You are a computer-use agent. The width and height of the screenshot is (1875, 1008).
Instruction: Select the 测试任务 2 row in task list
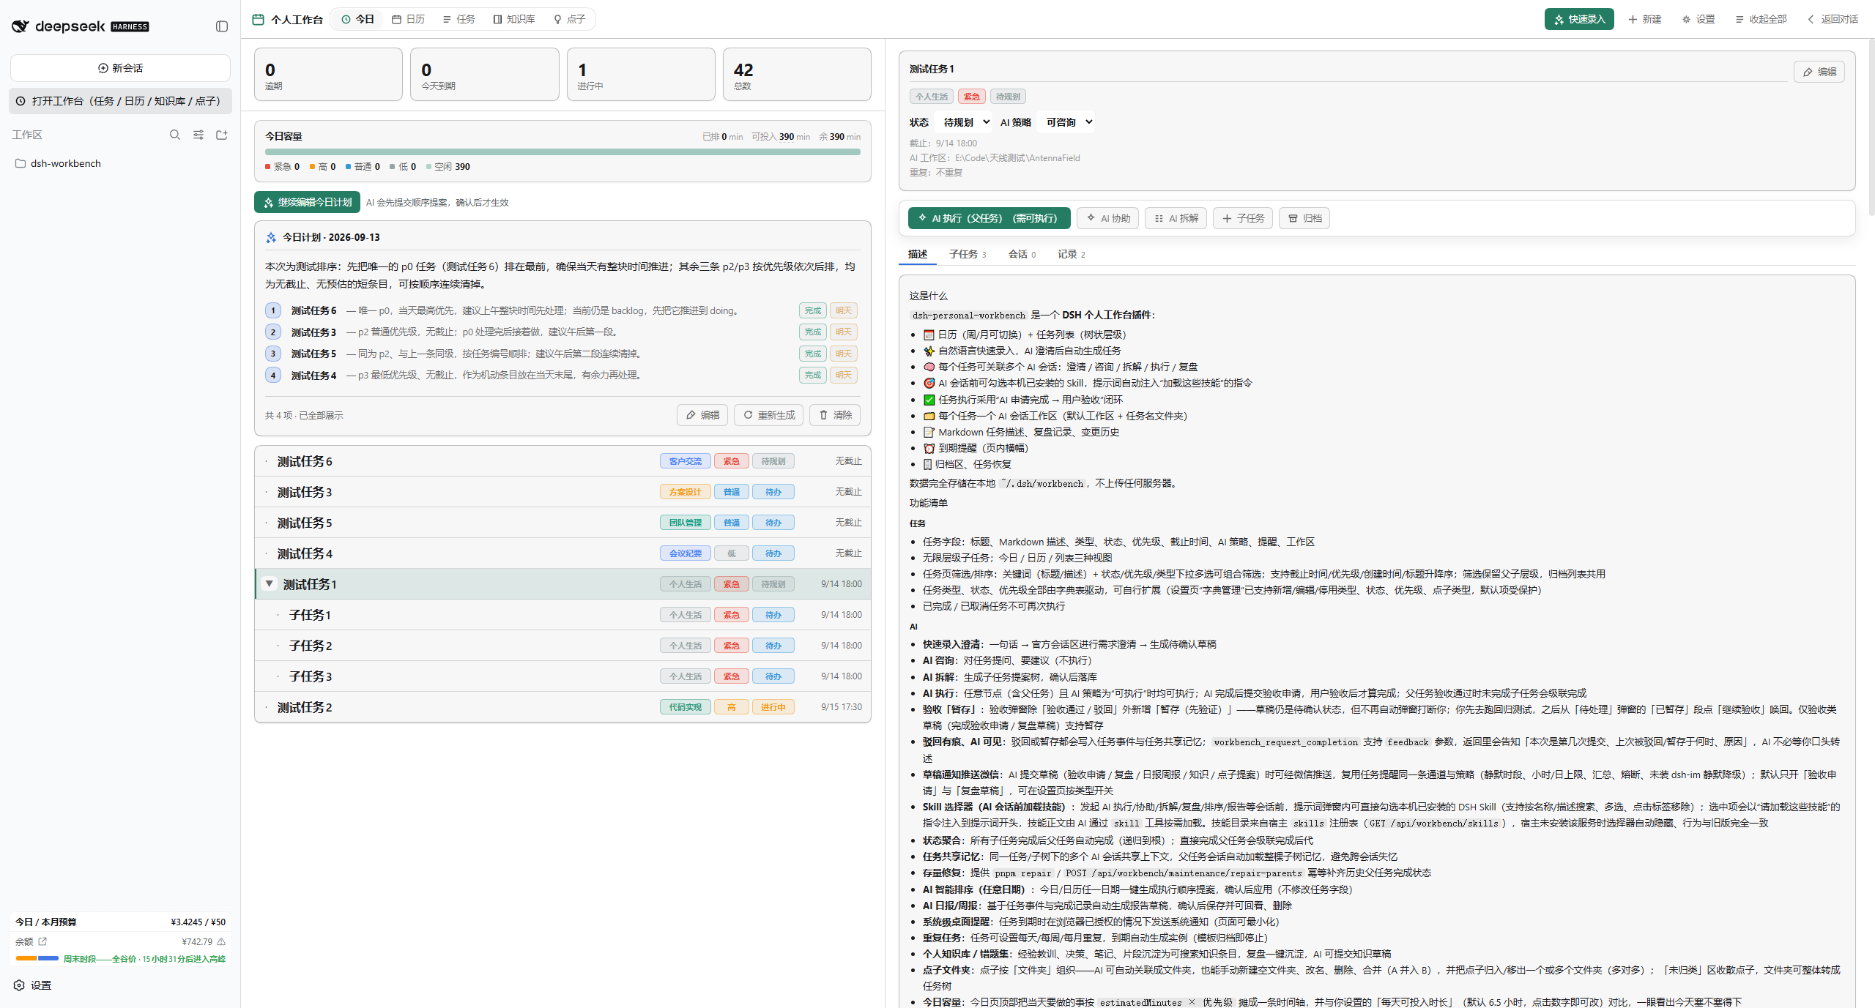(562, 707)
